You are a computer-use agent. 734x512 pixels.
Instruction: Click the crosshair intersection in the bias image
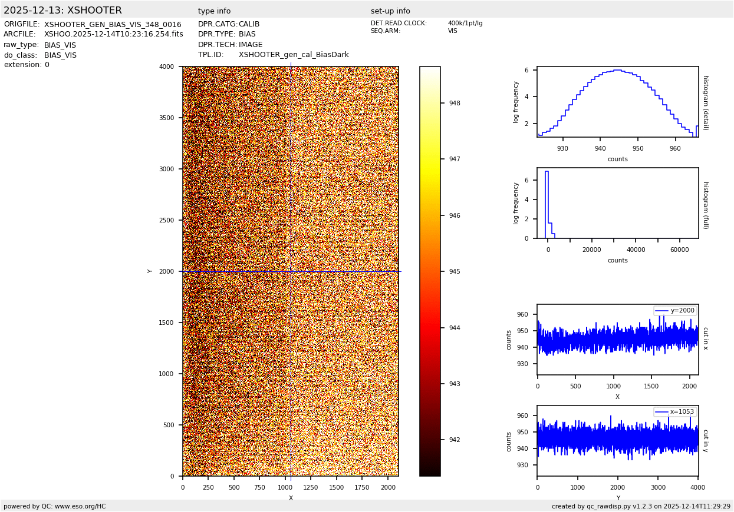(x=291, y=271)
